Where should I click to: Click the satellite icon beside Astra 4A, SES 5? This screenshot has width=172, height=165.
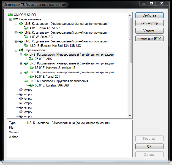point(26,28)
